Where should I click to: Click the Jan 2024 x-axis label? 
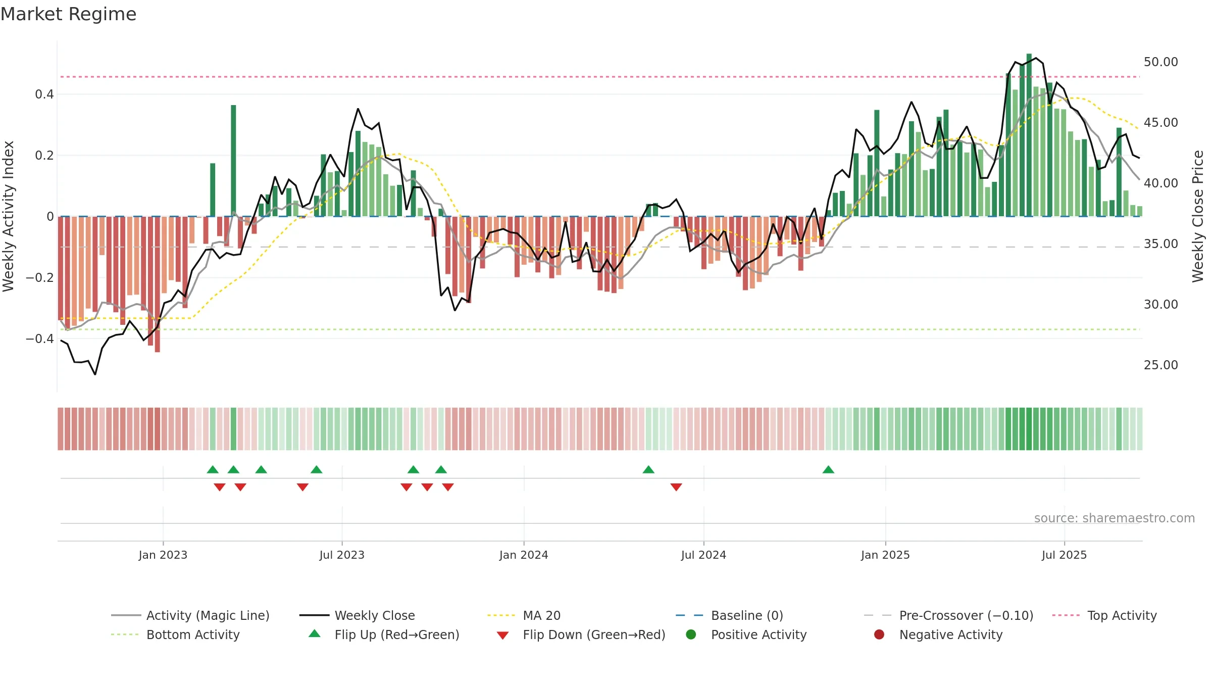pos(524,555)
